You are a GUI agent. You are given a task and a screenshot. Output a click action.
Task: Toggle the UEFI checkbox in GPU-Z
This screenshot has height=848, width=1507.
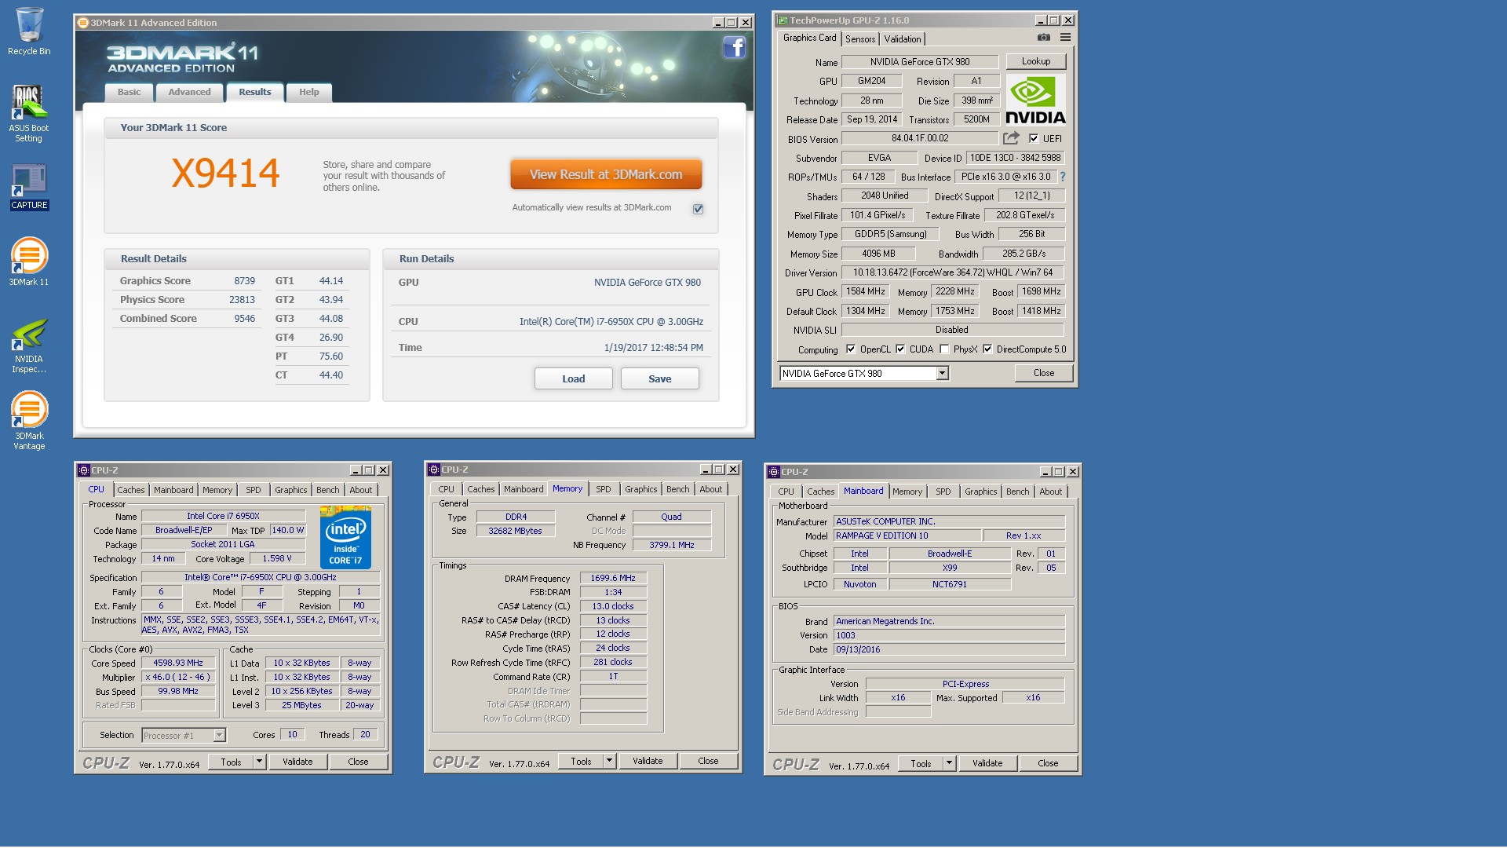[1034, 139]
